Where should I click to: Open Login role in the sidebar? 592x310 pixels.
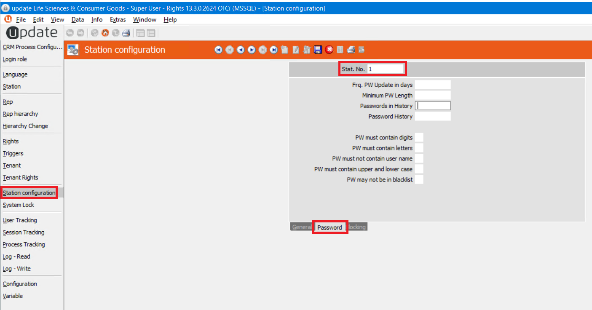pos(15,59)
